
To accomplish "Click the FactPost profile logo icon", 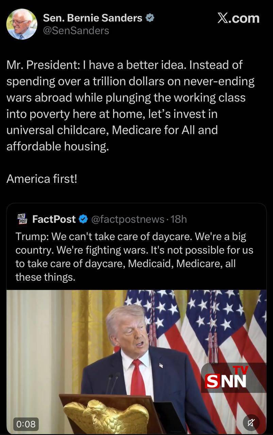I will point(21,219).
